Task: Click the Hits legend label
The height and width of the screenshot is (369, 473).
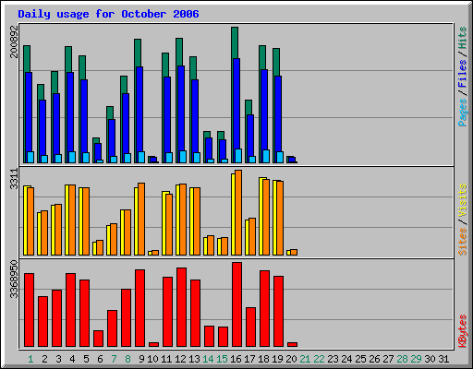Action: pyautogui.click(x=462, y=38)
